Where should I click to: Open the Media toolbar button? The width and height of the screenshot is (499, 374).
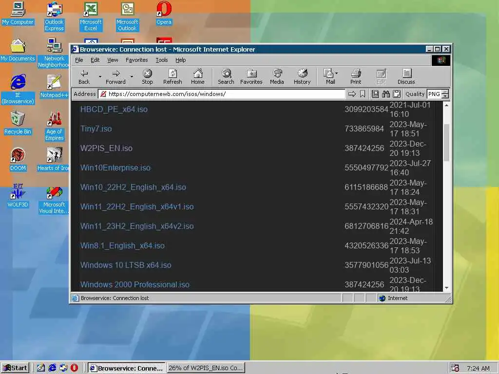pyautogui.click(x=277, y=76)
